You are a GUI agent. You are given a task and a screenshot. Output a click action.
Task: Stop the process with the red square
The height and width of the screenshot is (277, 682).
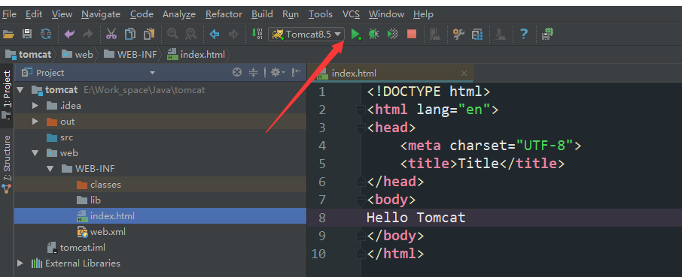(412, 34)
